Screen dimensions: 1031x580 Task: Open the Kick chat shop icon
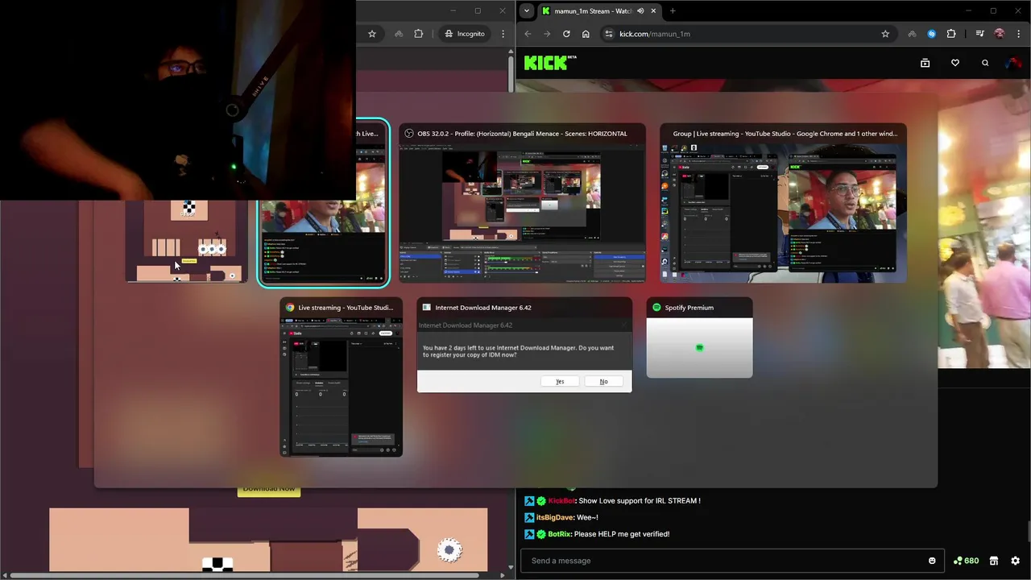coord(994,561)
